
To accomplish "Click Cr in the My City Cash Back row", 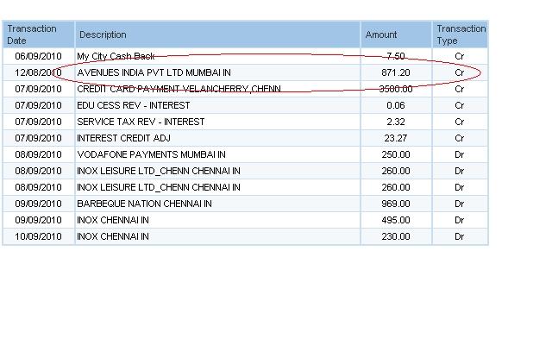I will [460, 56].
